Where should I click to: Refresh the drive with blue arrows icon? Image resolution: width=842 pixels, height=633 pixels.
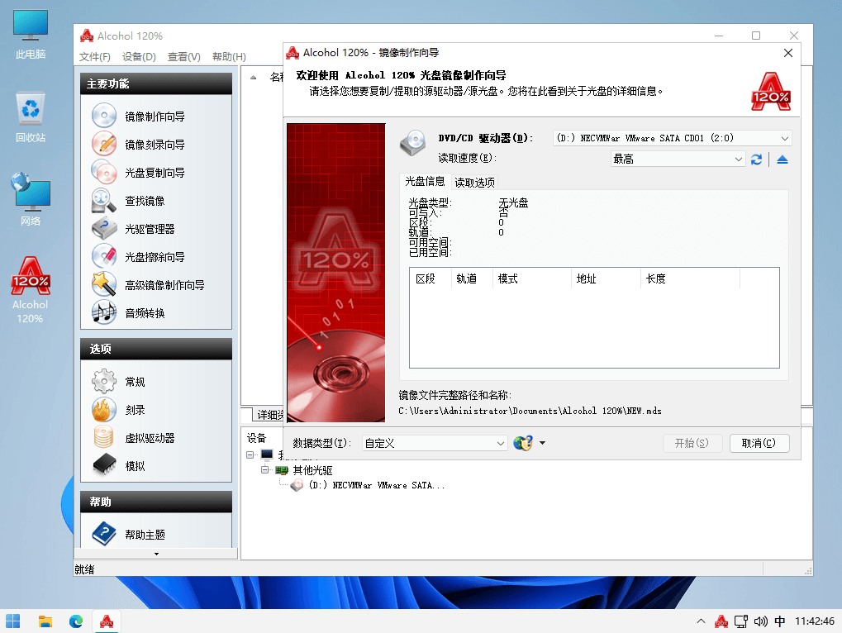[756, 159]
